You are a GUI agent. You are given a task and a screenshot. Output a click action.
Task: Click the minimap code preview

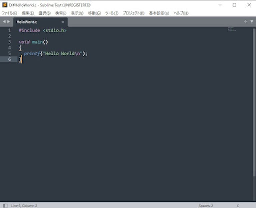[x=232, y=29]
